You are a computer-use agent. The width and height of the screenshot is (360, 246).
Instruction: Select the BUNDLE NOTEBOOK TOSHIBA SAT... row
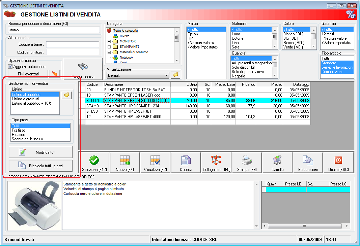tap(195, 90)
